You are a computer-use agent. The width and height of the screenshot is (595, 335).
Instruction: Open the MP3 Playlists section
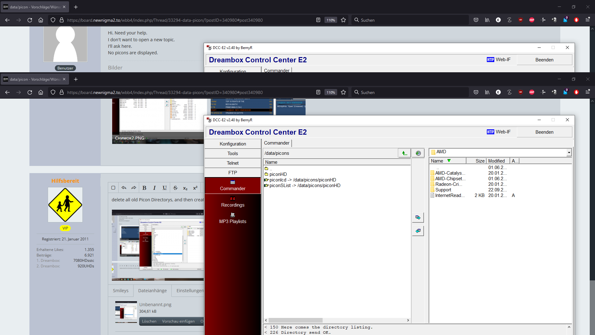point(233,218)
